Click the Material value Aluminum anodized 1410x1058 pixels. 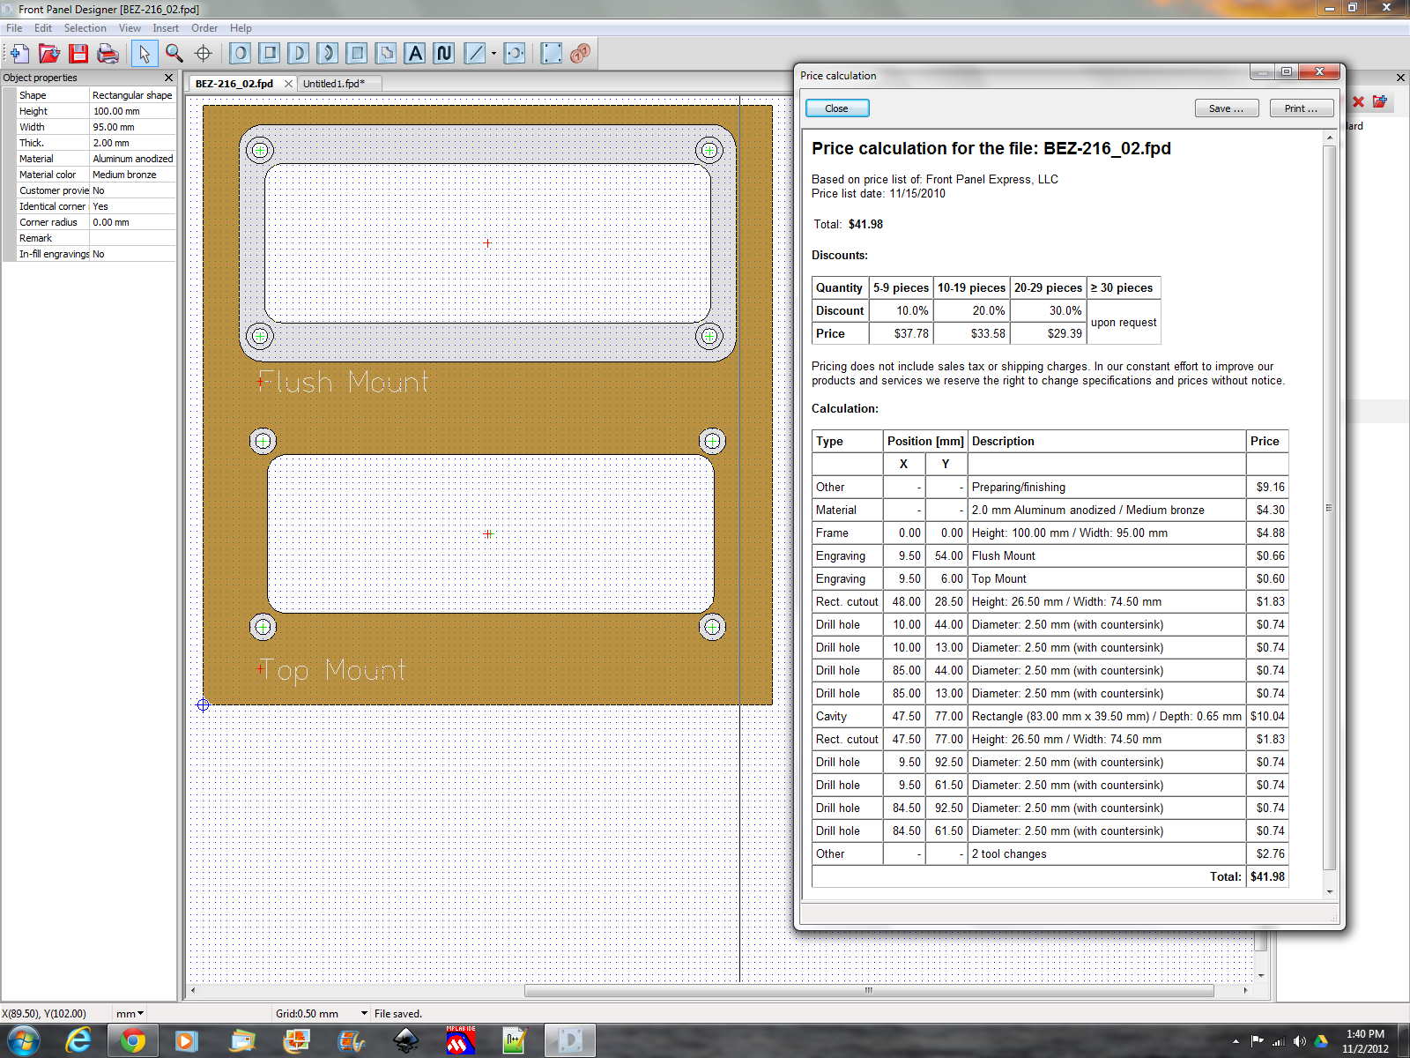[132, 159]
